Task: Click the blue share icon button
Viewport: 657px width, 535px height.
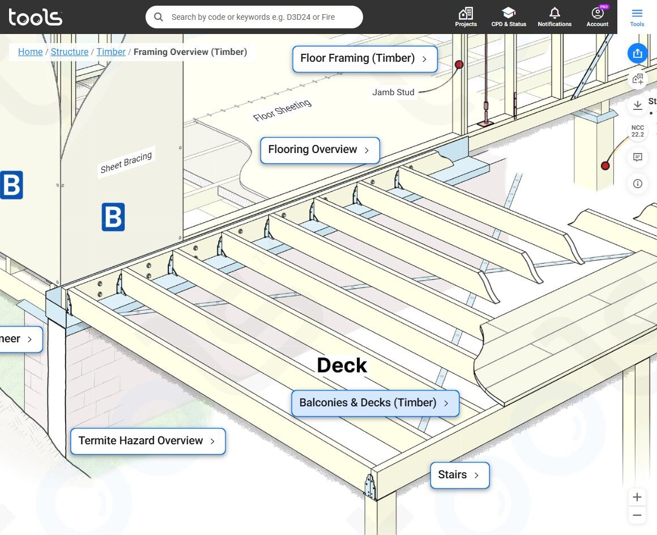Action: point(637,53)
